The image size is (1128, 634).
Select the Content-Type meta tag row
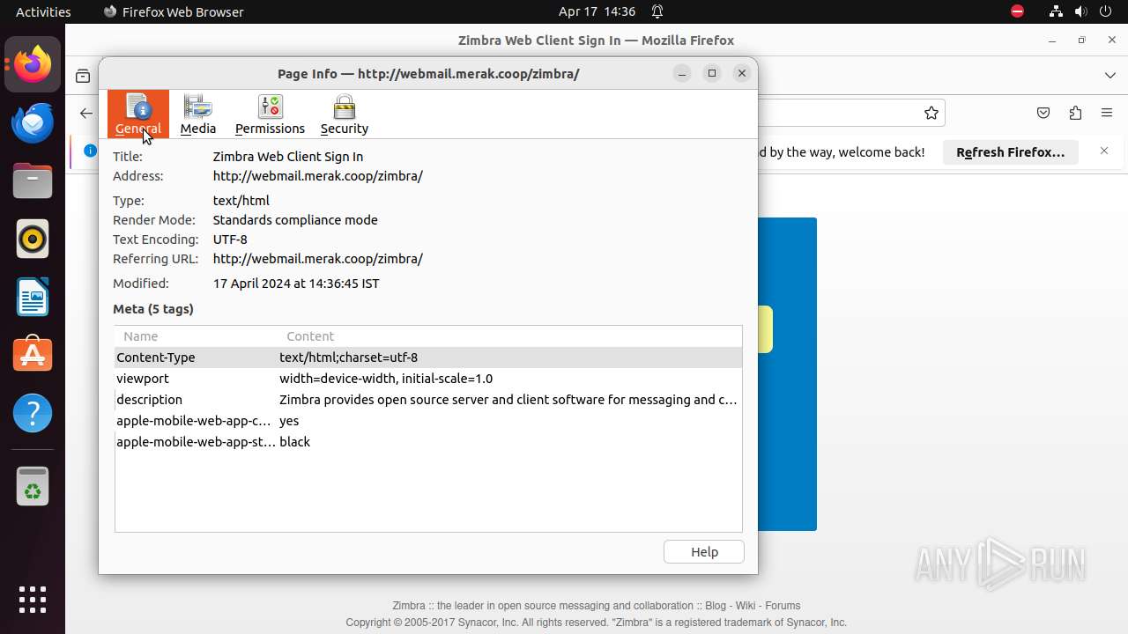[x=428, y=358]
